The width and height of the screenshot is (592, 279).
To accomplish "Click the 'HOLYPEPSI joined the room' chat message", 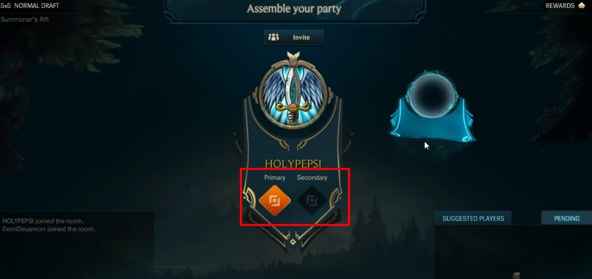I will tap(43, 221).
